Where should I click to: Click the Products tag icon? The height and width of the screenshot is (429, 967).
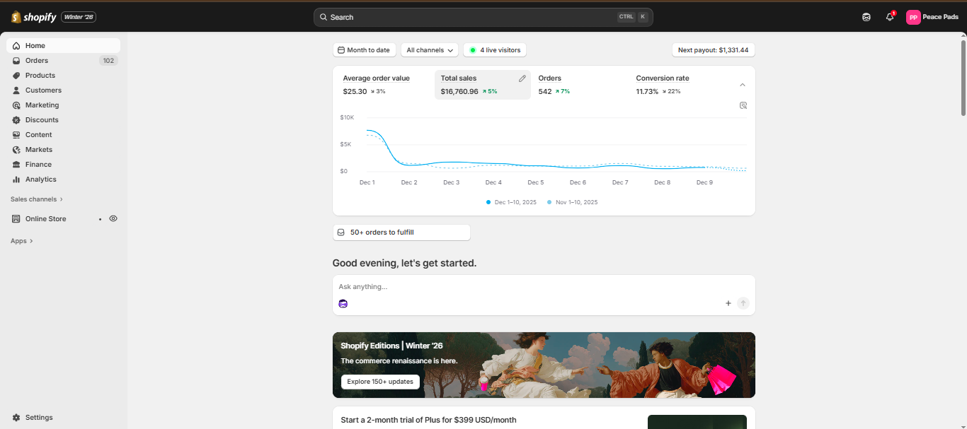coord(16,76)
